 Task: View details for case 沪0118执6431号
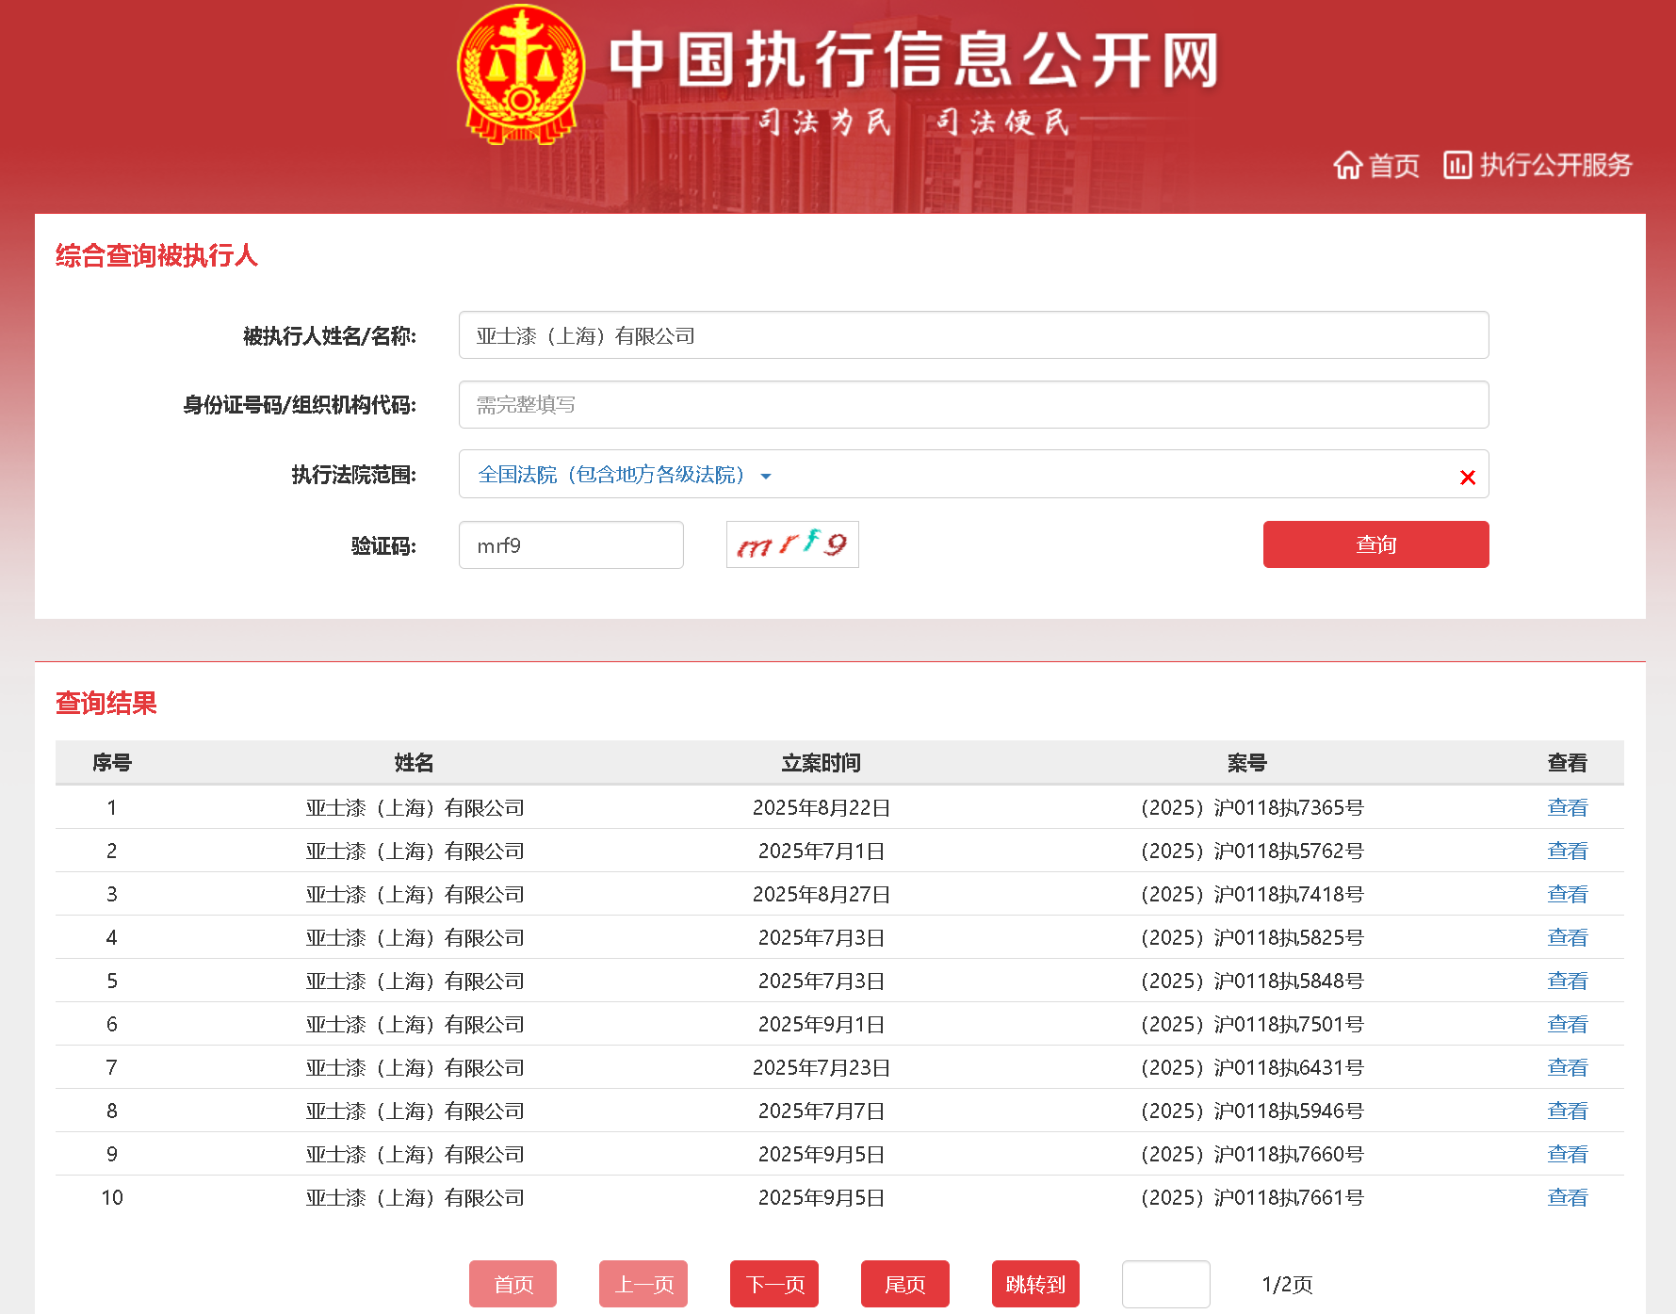click(x=1567, y=1067)
